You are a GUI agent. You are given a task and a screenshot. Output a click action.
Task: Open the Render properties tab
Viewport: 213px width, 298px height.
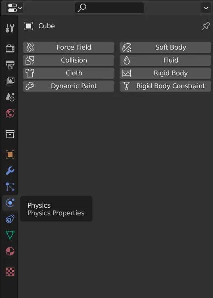[x=10, y=48]
